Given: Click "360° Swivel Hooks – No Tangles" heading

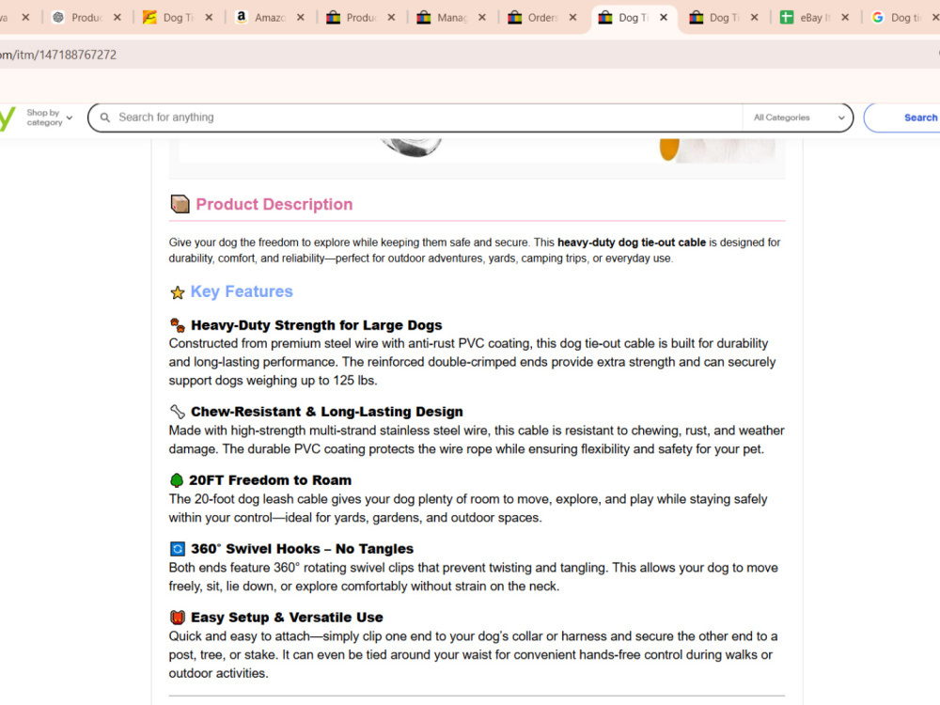Looking at the screenshot, I should pos(302,549).
